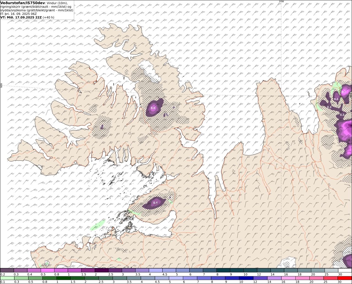Select bright red lower swatch after 30

(x=345, y=278)
